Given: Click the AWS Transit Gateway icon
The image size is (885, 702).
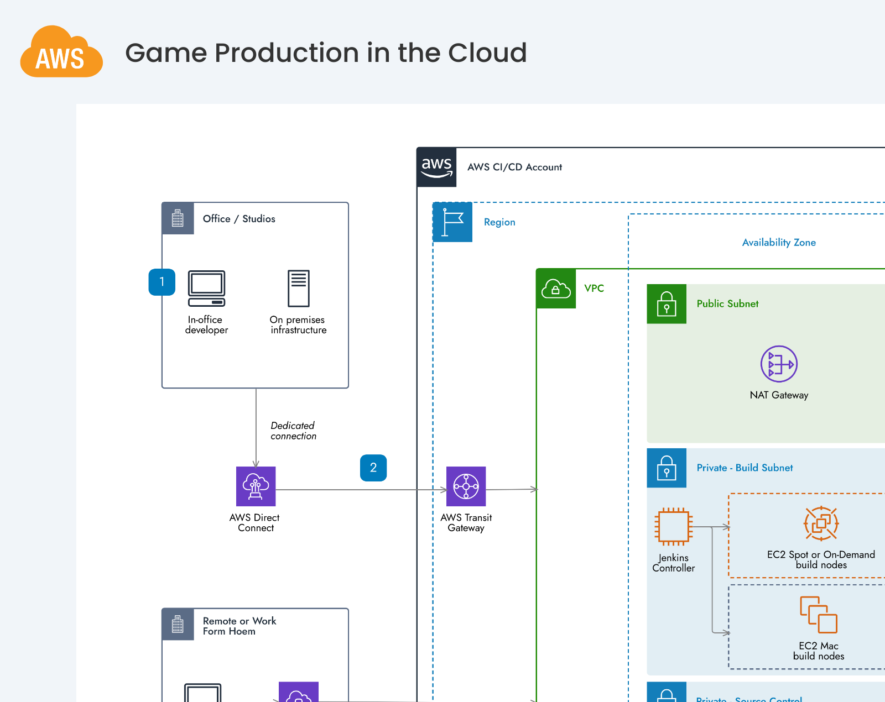Looking at the screenshot, I should (x=466, y=486).
